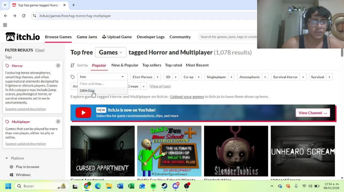Click the Multiplayer tag icon in sidebar
The width and height of the screenshot is (344, 192).
tap(7, 122)
